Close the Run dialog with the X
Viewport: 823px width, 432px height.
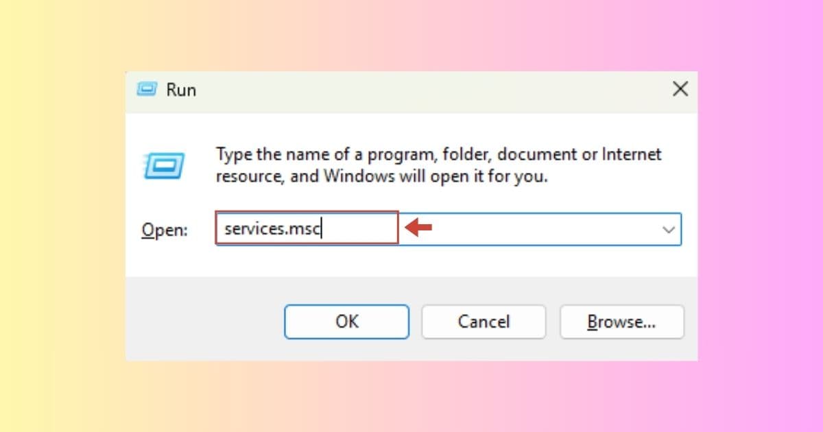[680, 89]
